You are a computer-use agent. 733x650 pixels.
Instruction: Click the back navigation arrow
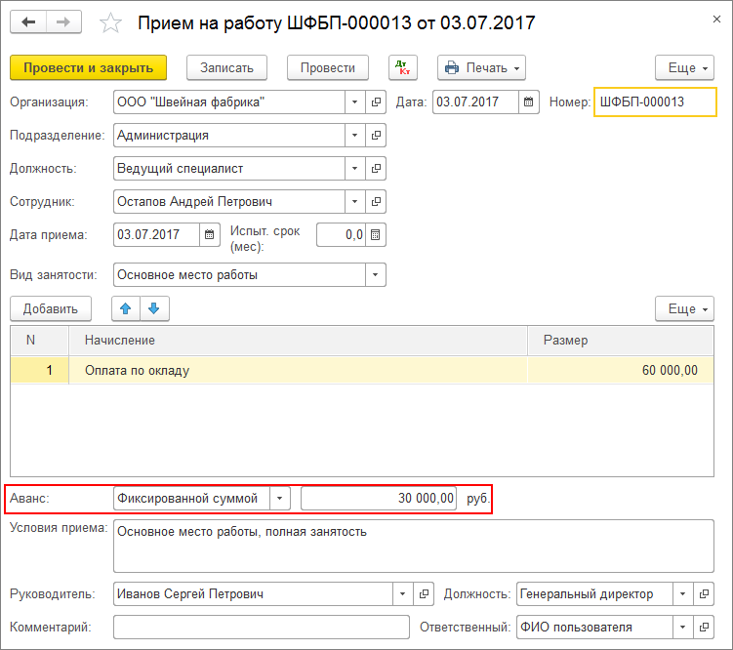28,21
